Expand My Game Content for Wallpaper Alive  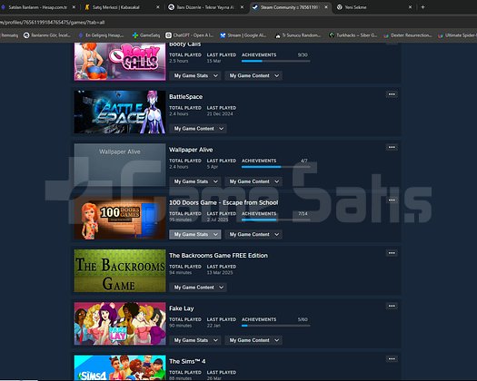pyautogui.click(x=253, y=181)
